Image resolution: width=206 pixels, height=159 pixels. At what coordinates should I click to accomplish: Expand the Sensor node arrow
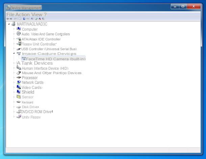click(14, 97)
